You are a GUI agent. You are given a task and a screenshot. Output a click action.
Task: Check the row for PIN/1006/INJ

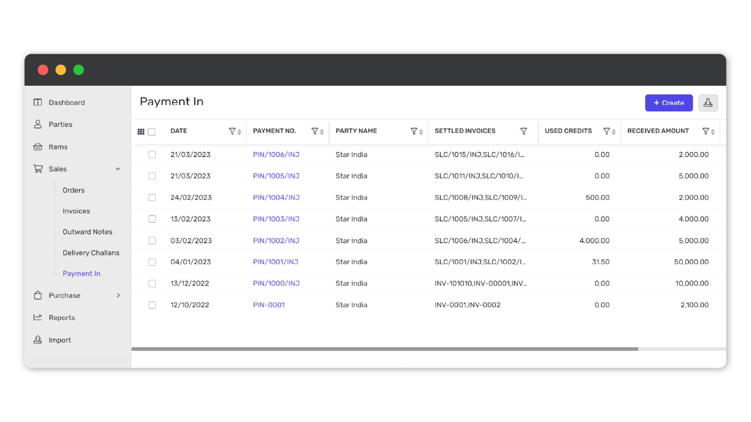point(152,155)
